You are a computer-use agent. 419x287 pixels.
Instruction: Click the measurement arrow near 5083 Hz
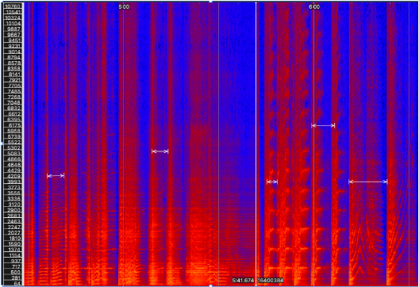coord(160,151)
